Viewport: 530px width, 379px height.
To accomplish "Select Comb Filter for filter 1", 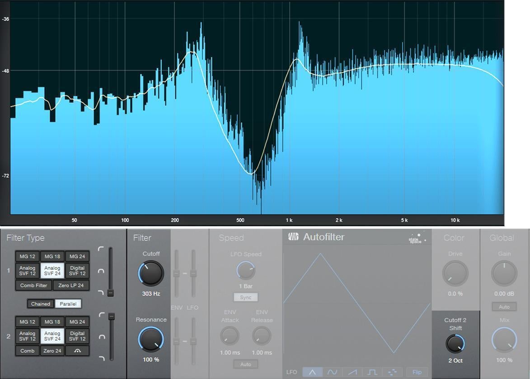I will point(34,285).
